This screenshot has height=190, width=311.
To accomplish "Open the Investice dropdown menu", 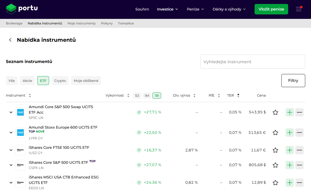I will pos(167,9).
